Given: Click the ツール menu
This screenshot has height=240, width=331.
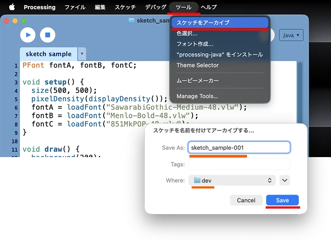Looking at the screenshot, I should coord(184,7).
